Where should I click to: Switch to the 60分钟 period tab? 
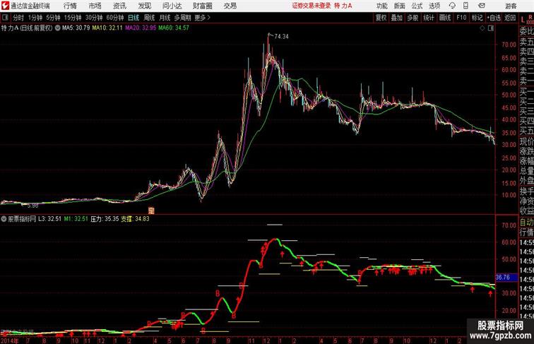pyautogui.click(x=114, y=18)
